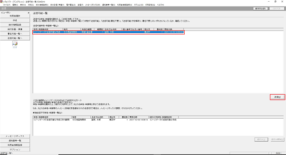Expand the メッセージボックス sidebar section
Screen dimensions: 286x155
[x=15, y=136]
